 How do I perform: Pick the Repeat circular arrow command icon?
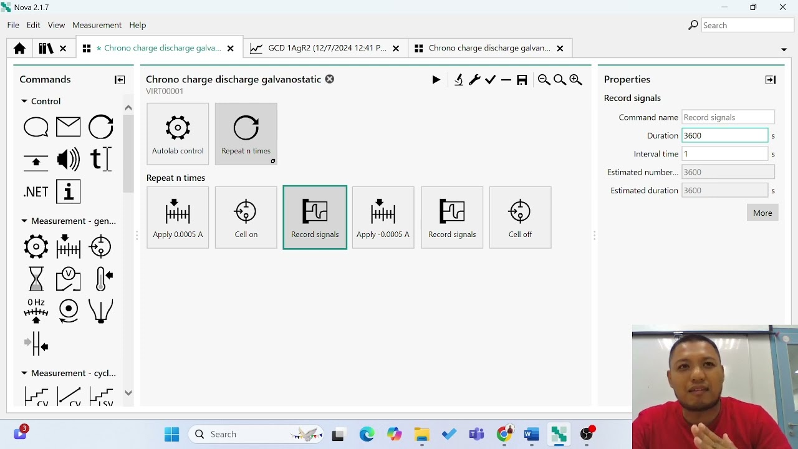(100, 127)
